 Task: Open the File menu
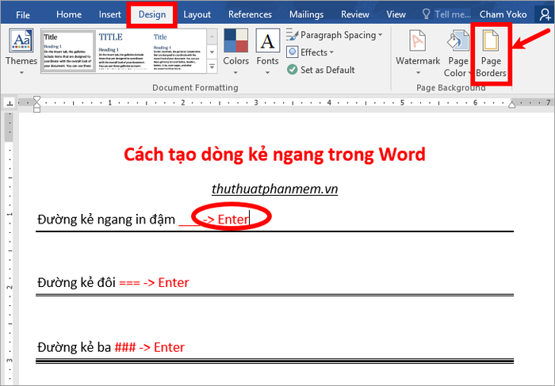pyautogui.click(x=23, y=14)
